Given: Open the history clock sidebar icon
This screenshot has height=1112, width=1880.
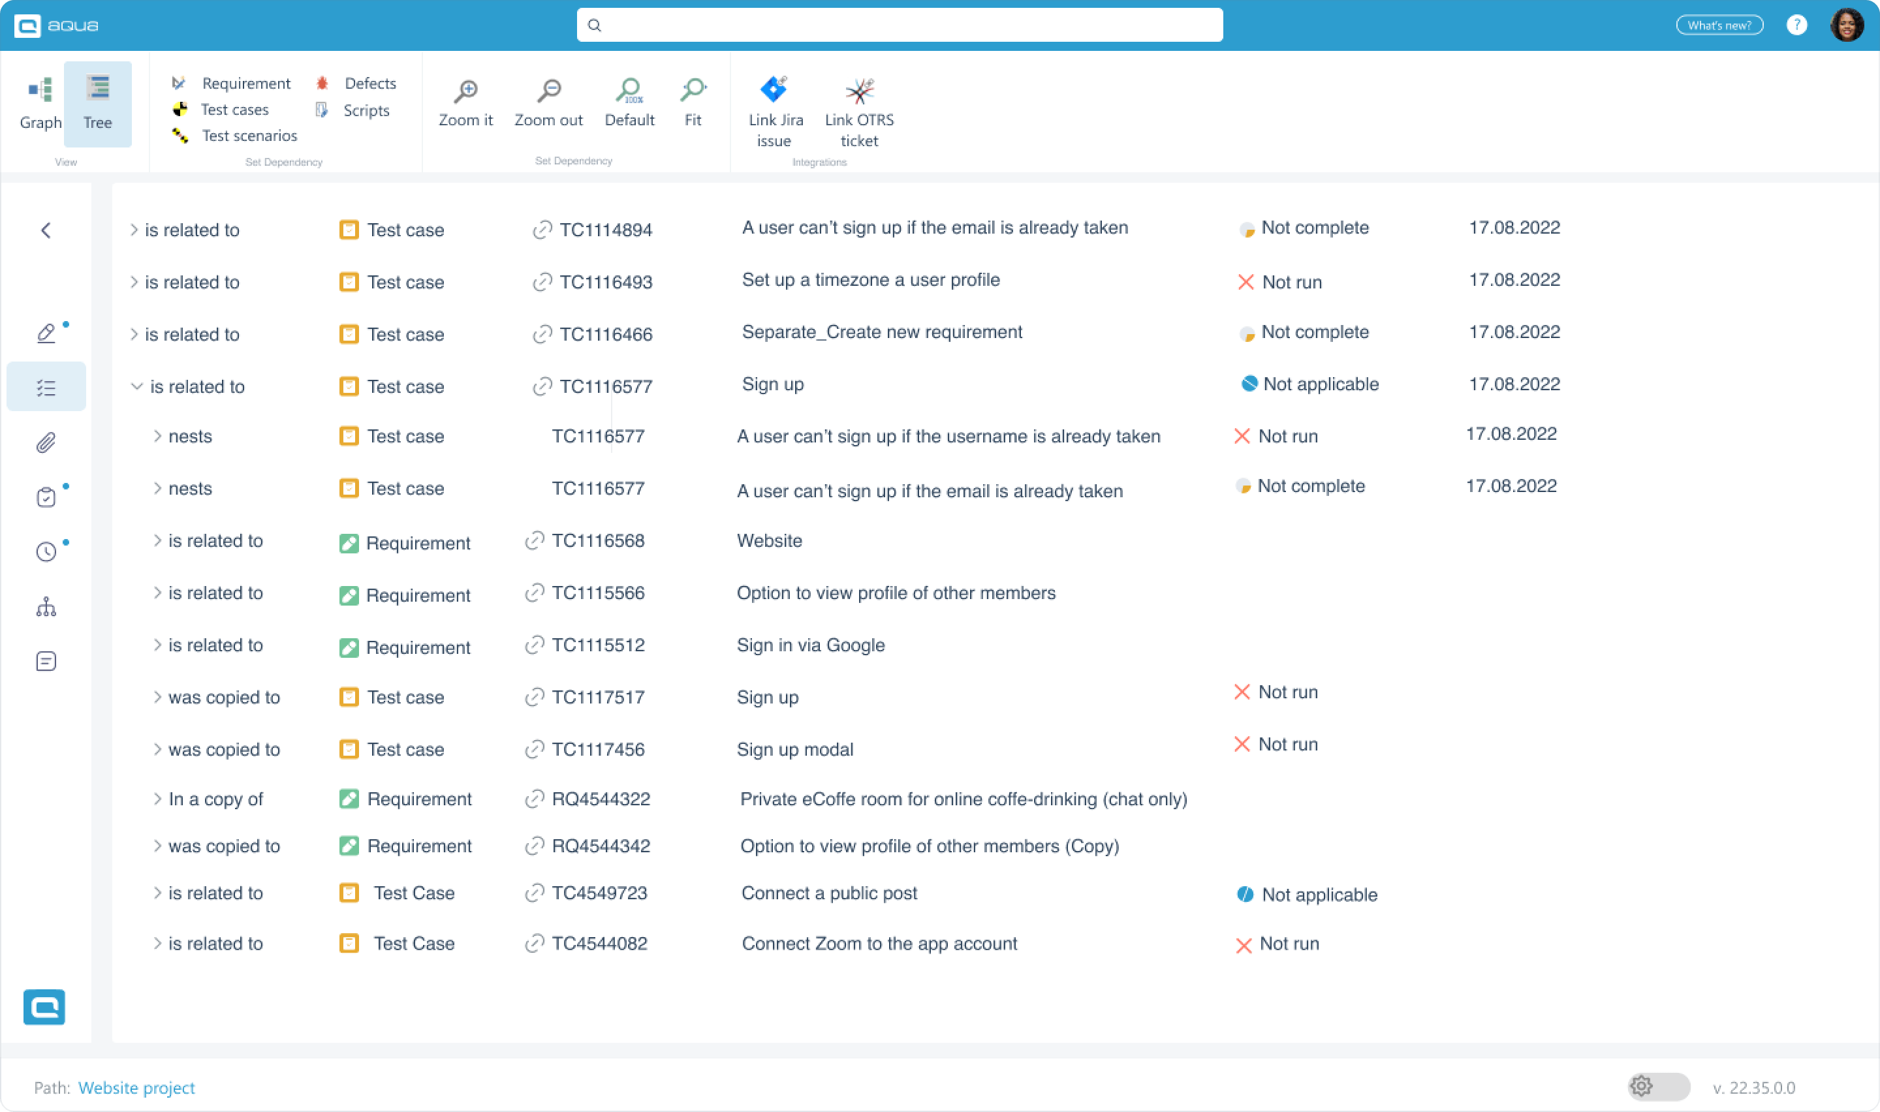Looking at the screenshot, I should pyautogui.click(x=46, y=551).
